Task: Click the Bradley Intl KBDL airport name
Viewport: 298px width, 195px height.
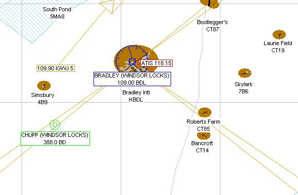Action: coord(136,96)
